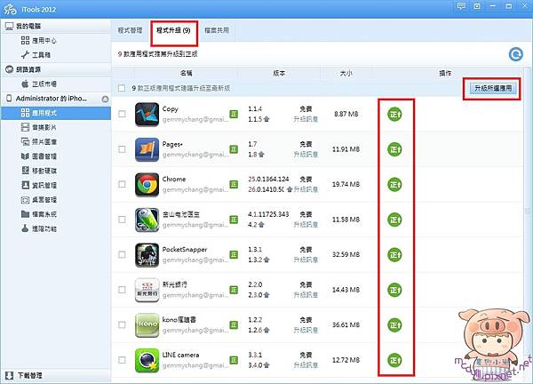This screenshot has width=533, height=384.
Task: Click the 升級所選應用 button
Action: 493,88
